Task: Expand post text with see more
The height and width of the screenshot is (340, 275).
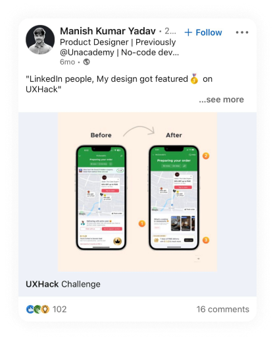Action: [x=221, y=99]
